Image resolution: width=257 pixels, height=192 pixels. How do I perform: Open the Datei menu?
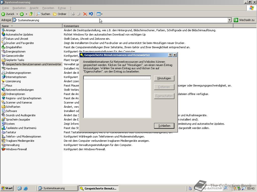[x=6, y=8]
